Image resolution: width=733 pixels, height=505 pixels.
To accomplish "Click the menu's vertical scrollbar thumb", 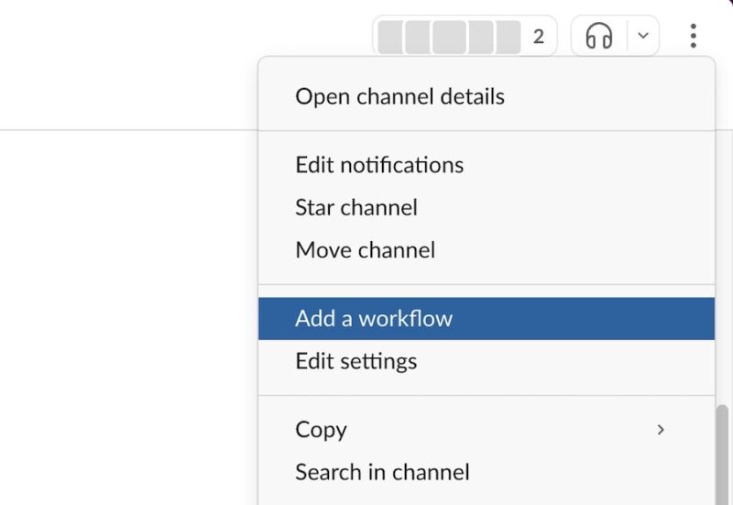I will pyautogui.click(x=722, y=455).
